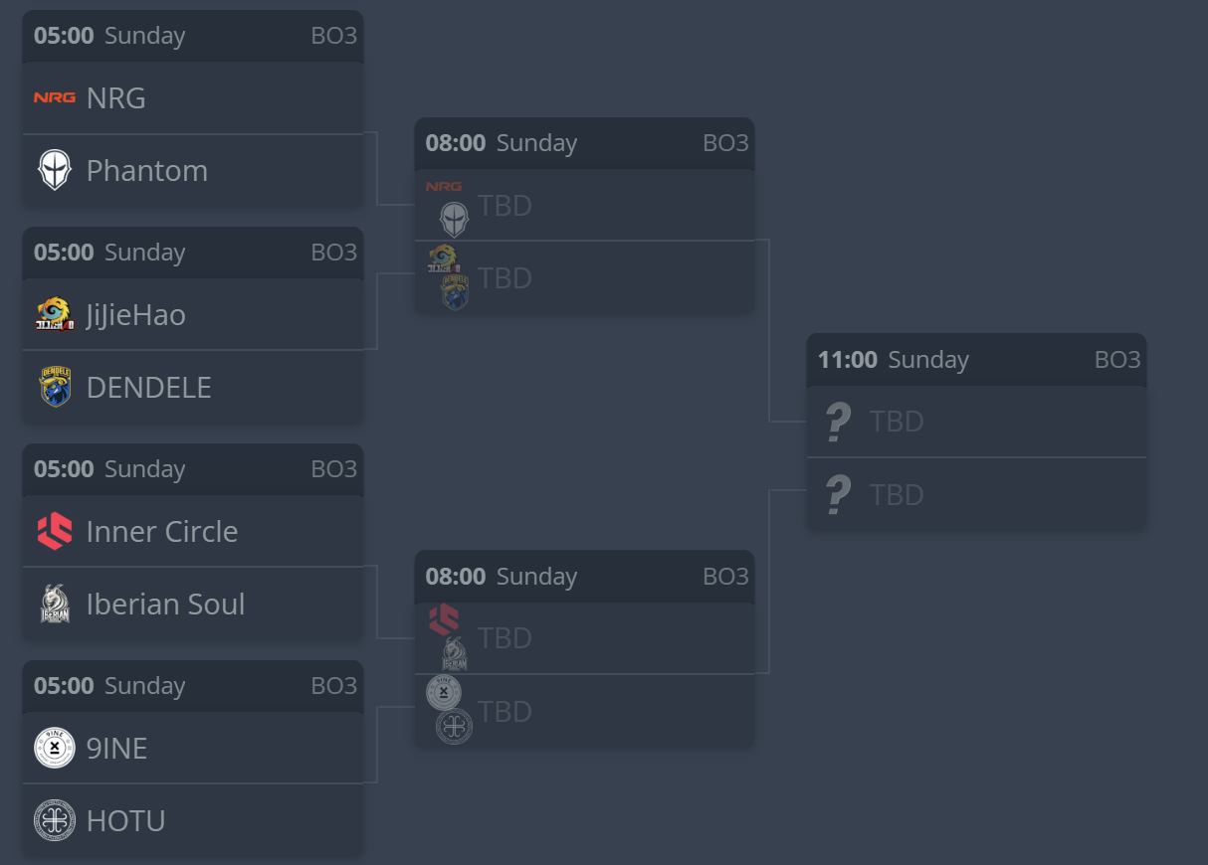Image resolution: width=1208 pixels, height=865 pixels.
Task: Select the JiJieHao team name
Action: coord(136,314)
